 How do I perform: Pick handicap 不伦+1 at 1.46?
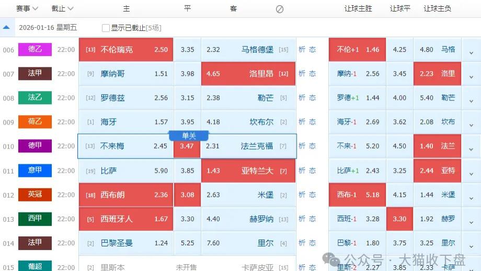point(357,49)
